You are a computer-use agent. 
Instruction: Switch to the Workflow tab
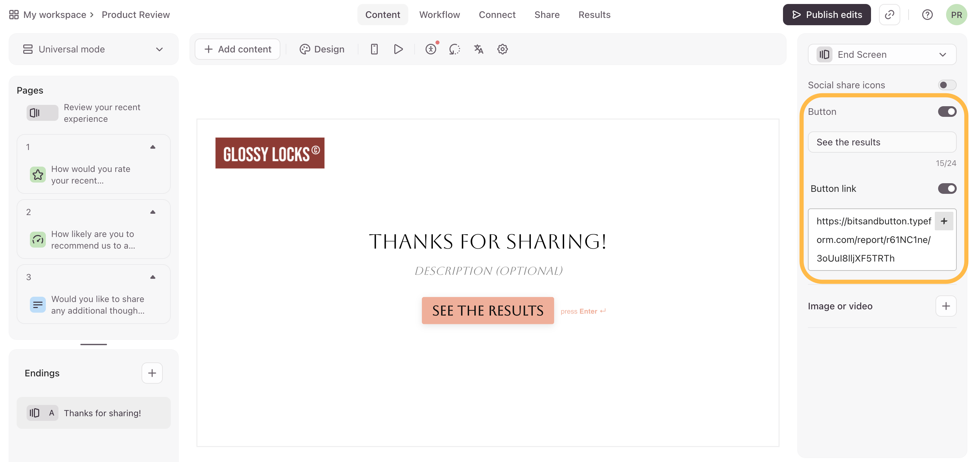click(x=439, y=15)
